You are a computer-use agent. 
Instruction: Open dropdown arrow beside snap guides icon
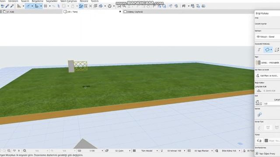tap(32, 6)
